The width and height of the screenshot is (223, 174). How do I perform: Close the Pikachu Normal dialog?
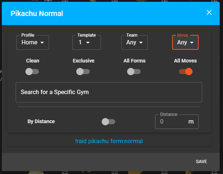click(209, 12)
